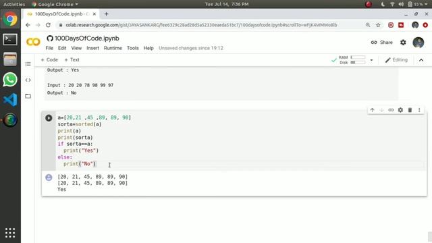
Task: Copy link to cell icon
Action: coord(391,110)
